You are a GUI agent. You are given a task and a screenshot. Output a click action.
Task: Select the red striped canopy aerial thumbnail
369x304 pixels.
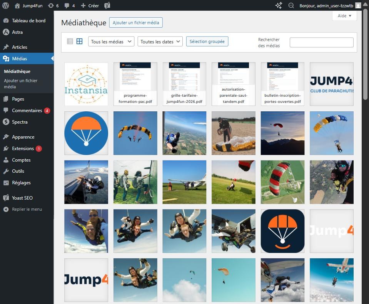283,182
